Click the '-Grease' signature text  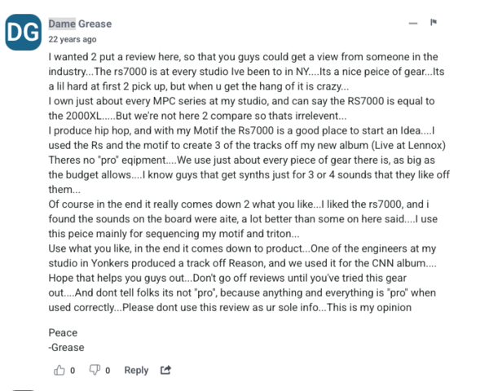tap(66, 347)
